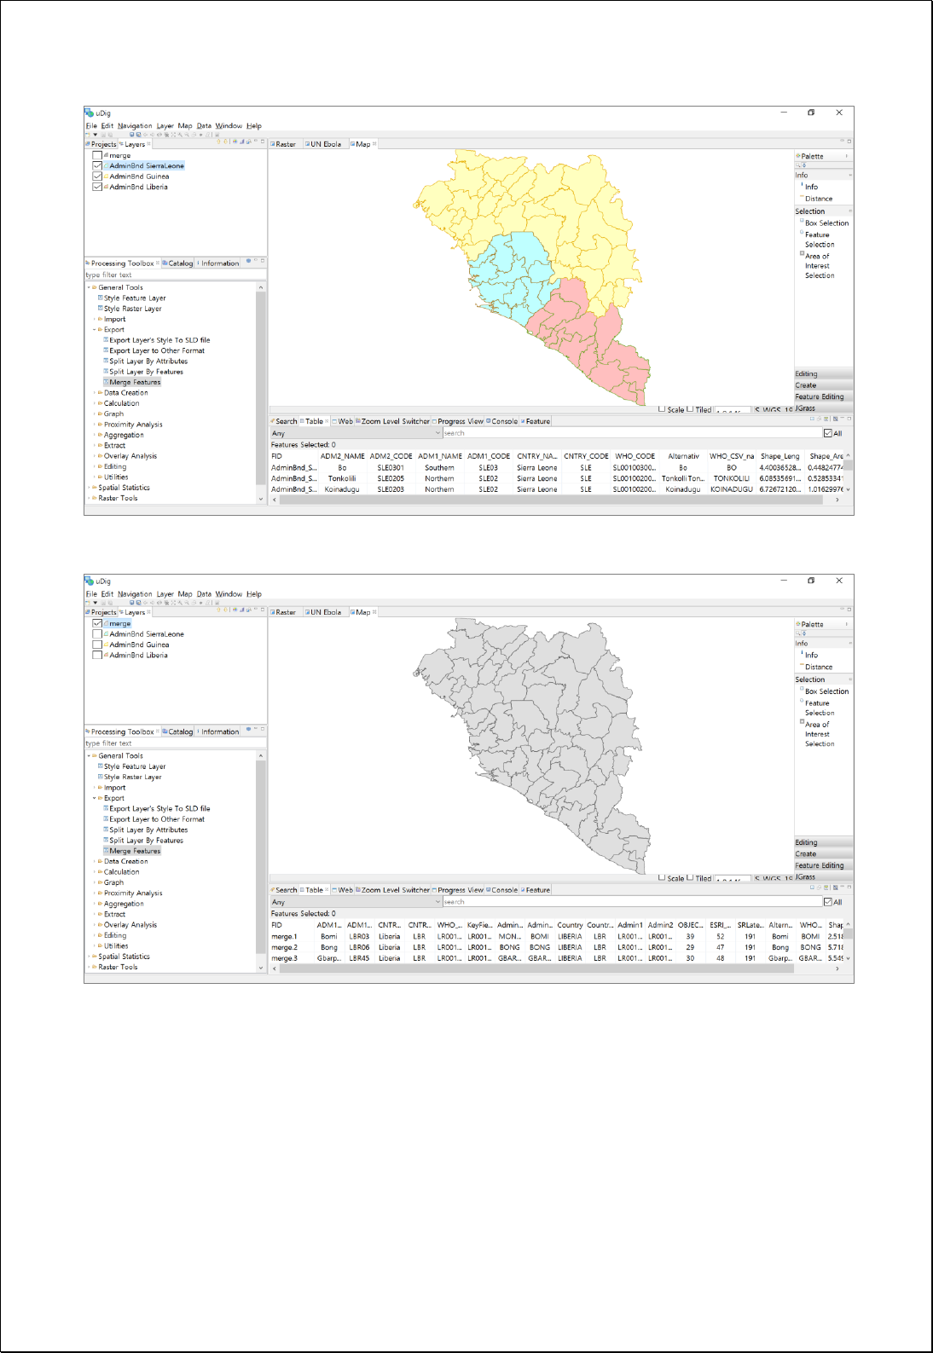Switch to Catalog tab in colored-map window
This screenshot has height=1353, width=933.
(177, 263)
